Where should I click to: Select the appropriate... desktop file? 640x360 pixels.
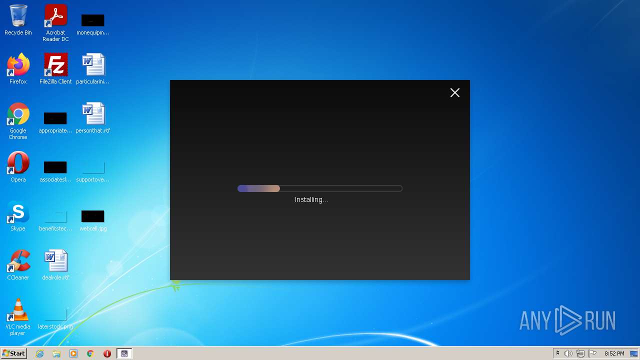pos(55,122)
